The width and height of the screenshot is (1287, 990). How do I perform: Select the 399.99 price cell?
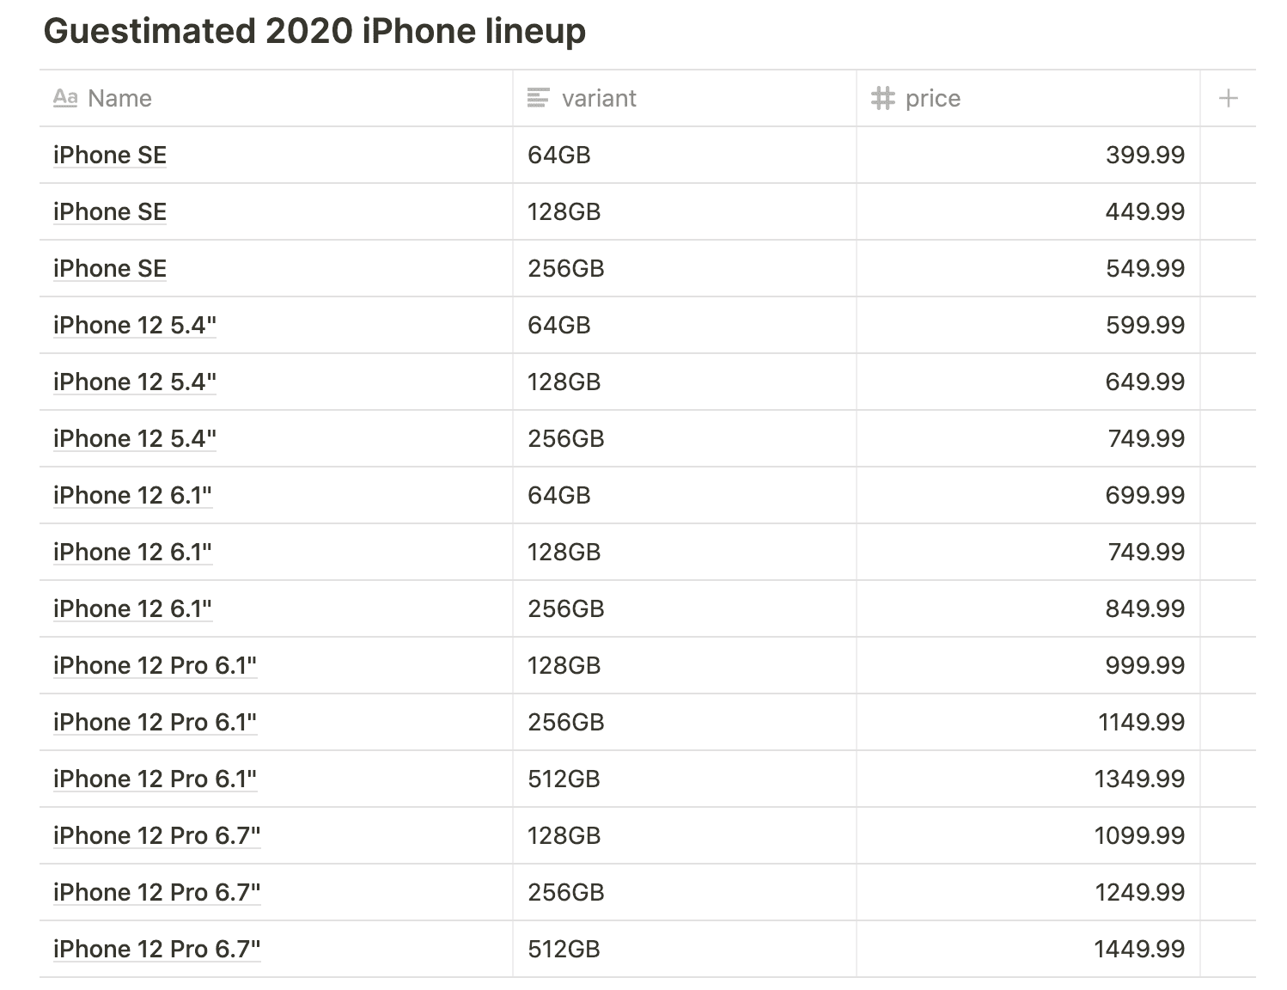coord(1028,155)
